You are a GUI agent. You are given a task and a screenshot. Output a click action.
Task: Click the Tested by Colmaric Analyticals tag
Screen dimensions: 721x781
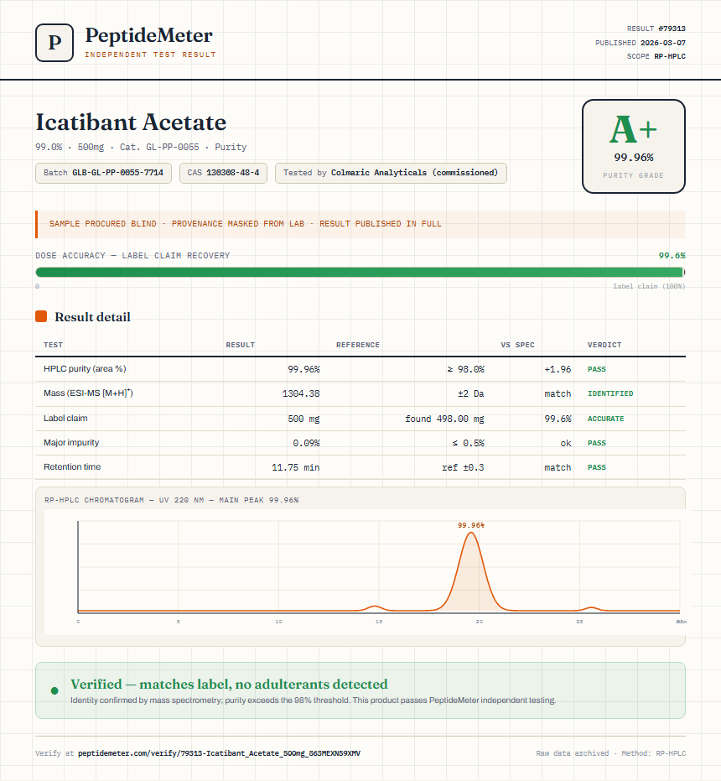click(x=391, y=173)
